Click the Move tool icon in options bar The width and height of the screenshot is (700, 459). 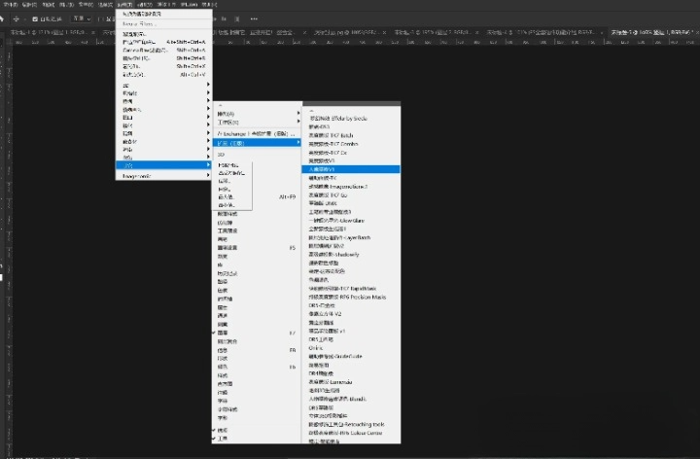[x=17, y=18]
